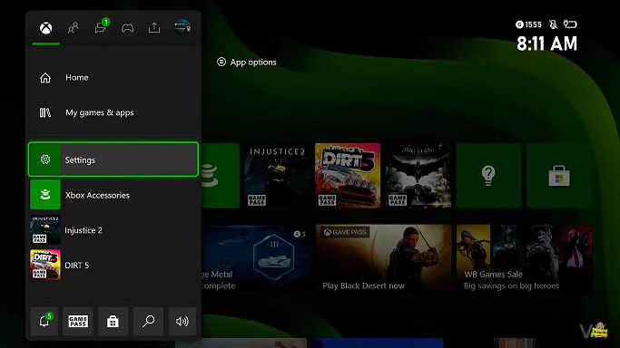Open the Chats tab with badge
This screenshot has height=348, width=620.
[x=101, y=27]
